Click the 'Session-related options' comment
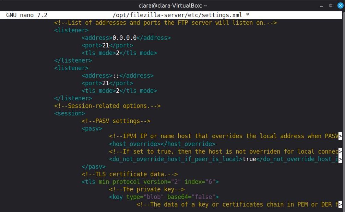The height and width of the screenshot is (212, 345). click(107, 106)
